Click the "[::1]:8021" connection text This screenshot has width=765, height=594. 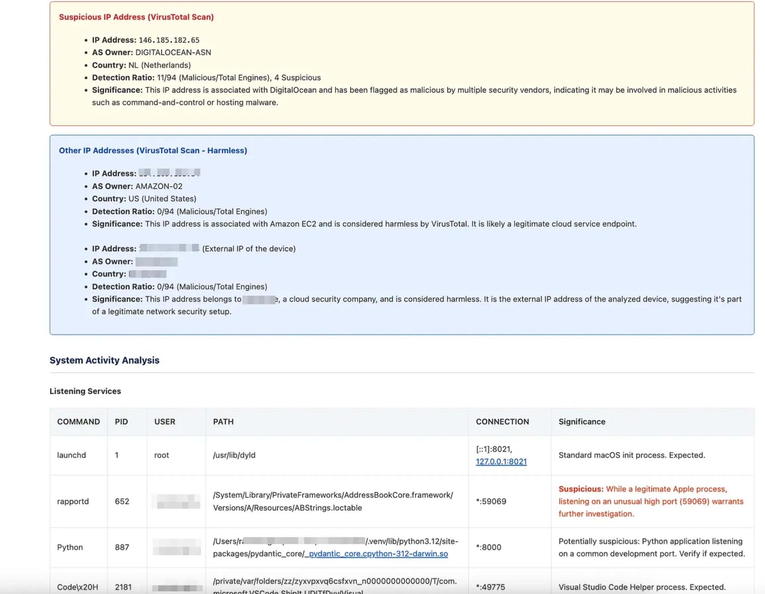pos(494,449)
